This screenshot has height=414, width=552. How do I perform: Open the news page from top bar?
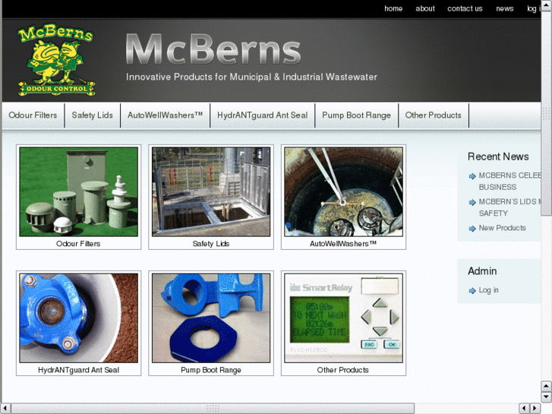click(x=504, y=8)
